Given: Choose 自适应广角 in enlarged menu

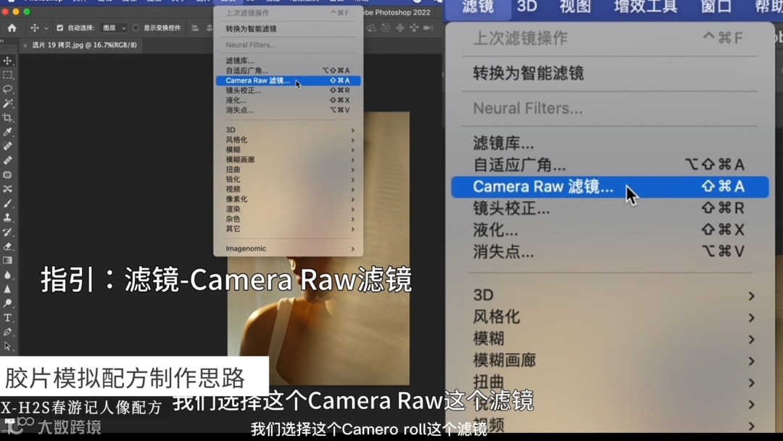Looking at the screenshot, I should [x=610, y=165].
